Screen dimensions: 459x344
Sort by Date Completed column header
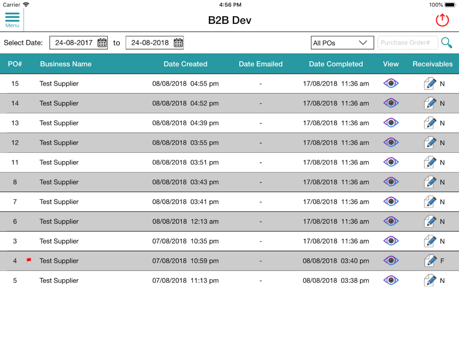(x=336, y=64)
